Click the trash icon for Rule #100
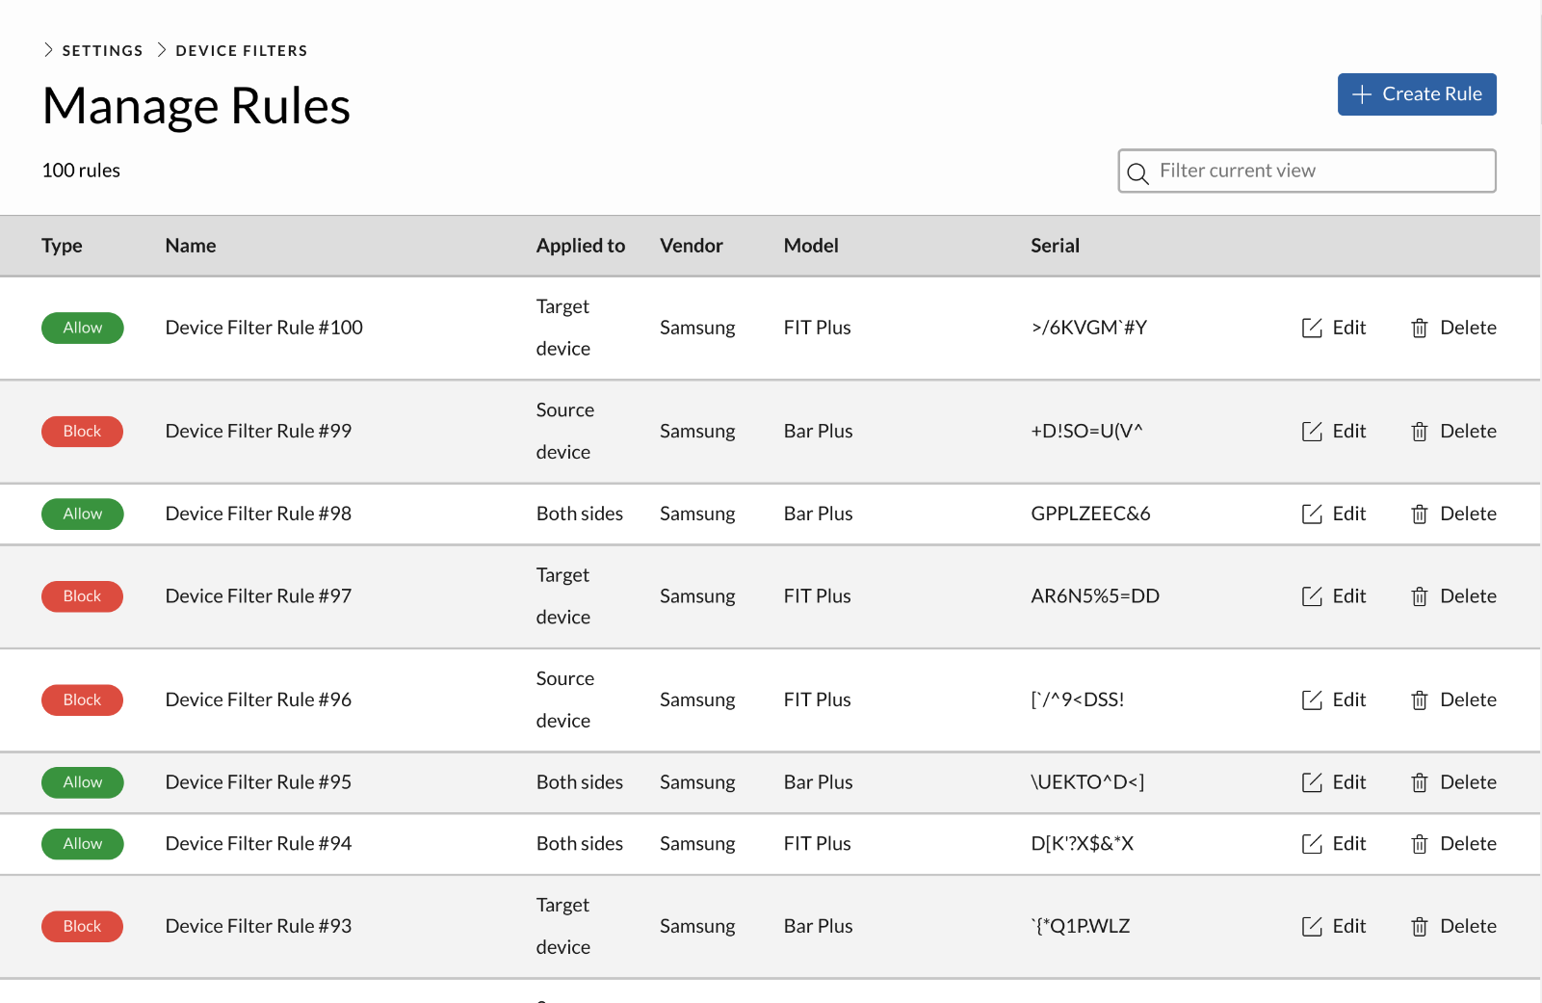 point(1420,328)
